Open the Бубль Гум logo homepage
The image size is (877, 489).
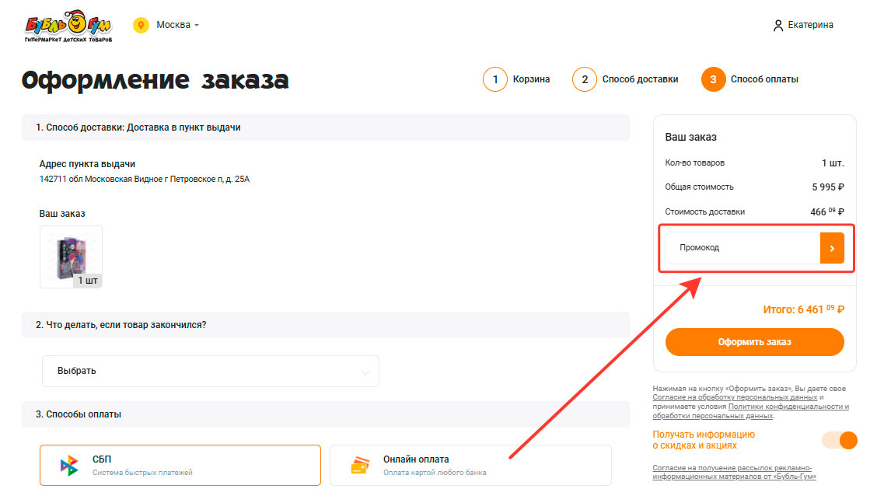click(68, 26)
